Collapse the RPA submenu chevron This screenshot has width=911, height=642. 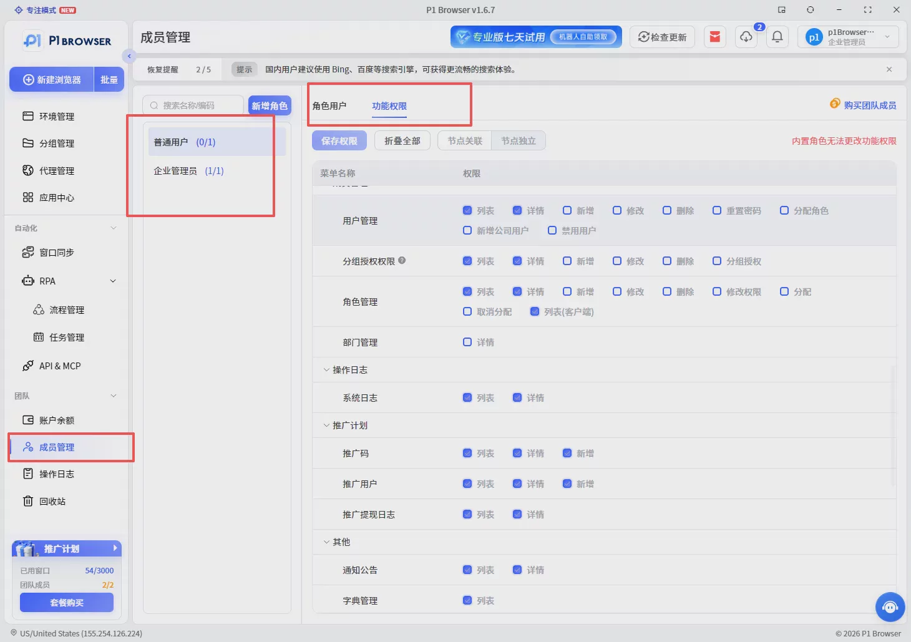click(113, 281)
